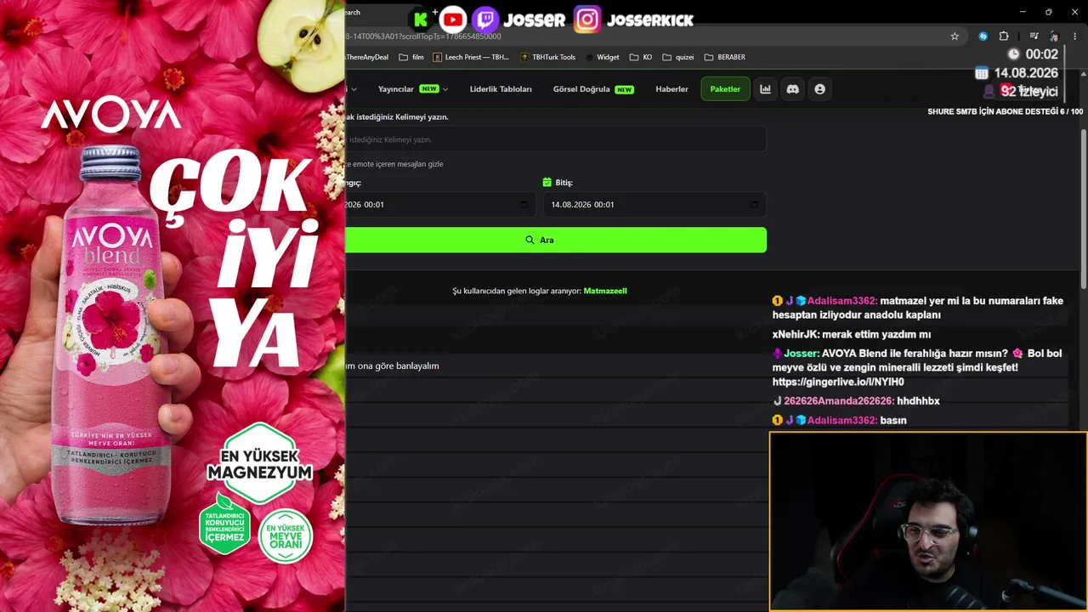Open the user account icon in navbar

tap(819, 89)
